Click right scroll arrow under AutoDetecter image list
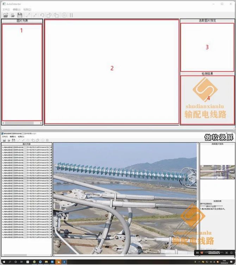Screen dimensions: 236x265 click(x=41, y=123)
